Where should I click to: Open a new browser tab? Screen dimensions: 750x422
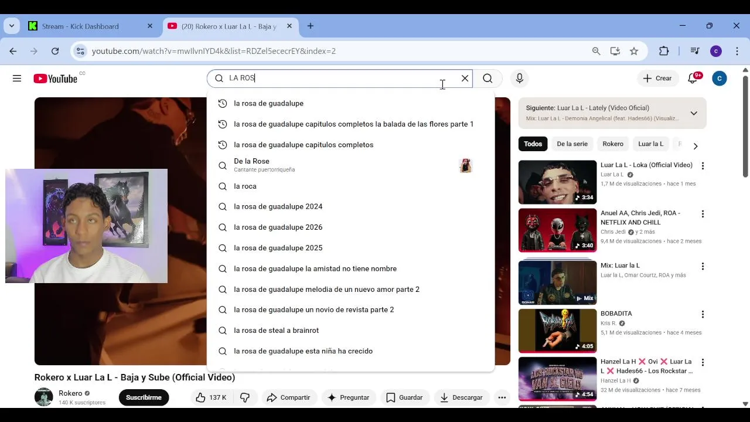311,26
